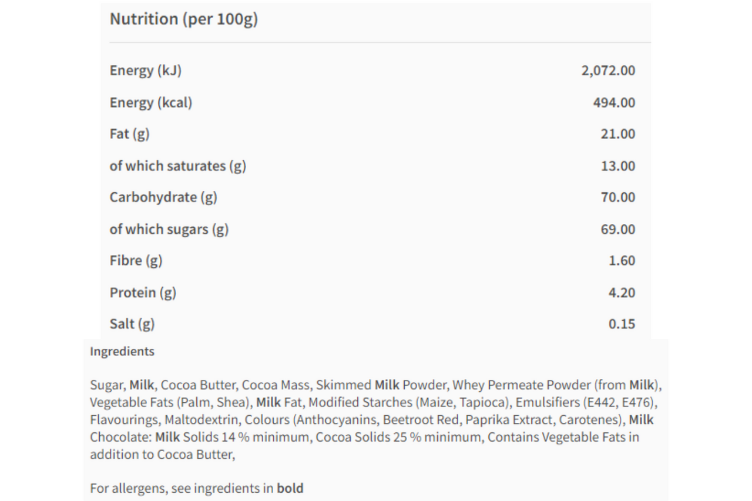This screenshot has width=752, height=501.
Task: Select the 'of which saturates (g)' label
Action: (x=178, y=166)
